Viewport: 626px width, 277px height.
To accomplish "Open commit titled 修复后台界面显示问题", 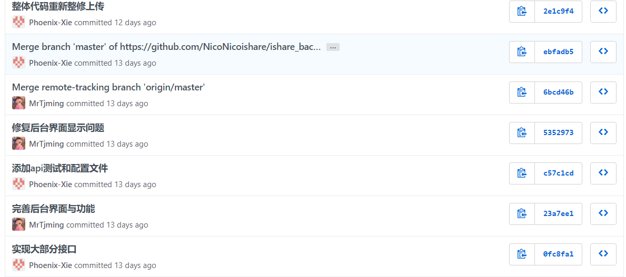I will point(58,128).
